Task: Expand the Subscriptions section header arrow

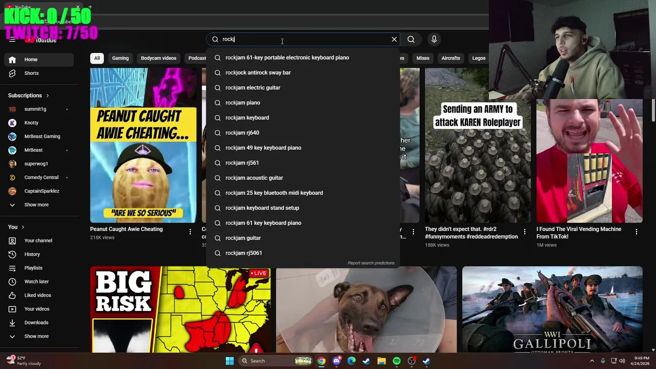Action: tap(48, 95)
